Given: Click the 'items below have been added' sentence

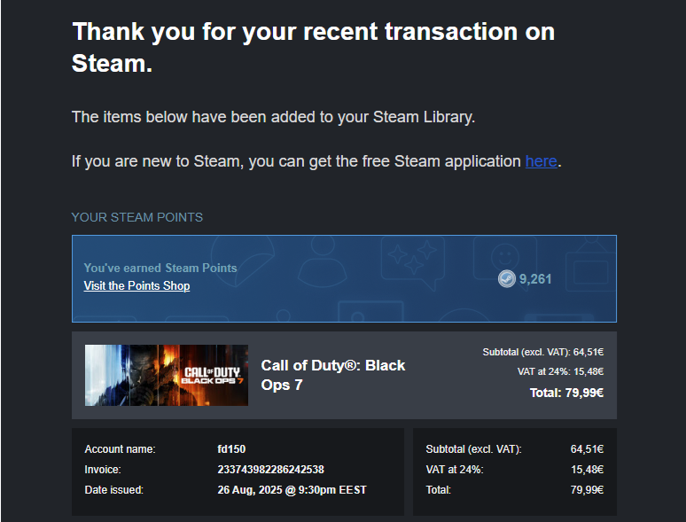Looking at the screenshot, I should (x=274, y=117).
